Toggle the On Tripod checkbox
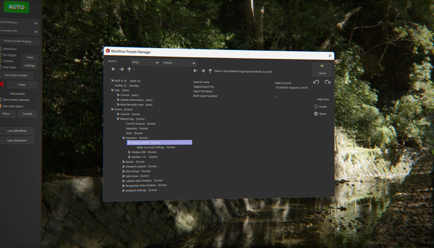 0,55
